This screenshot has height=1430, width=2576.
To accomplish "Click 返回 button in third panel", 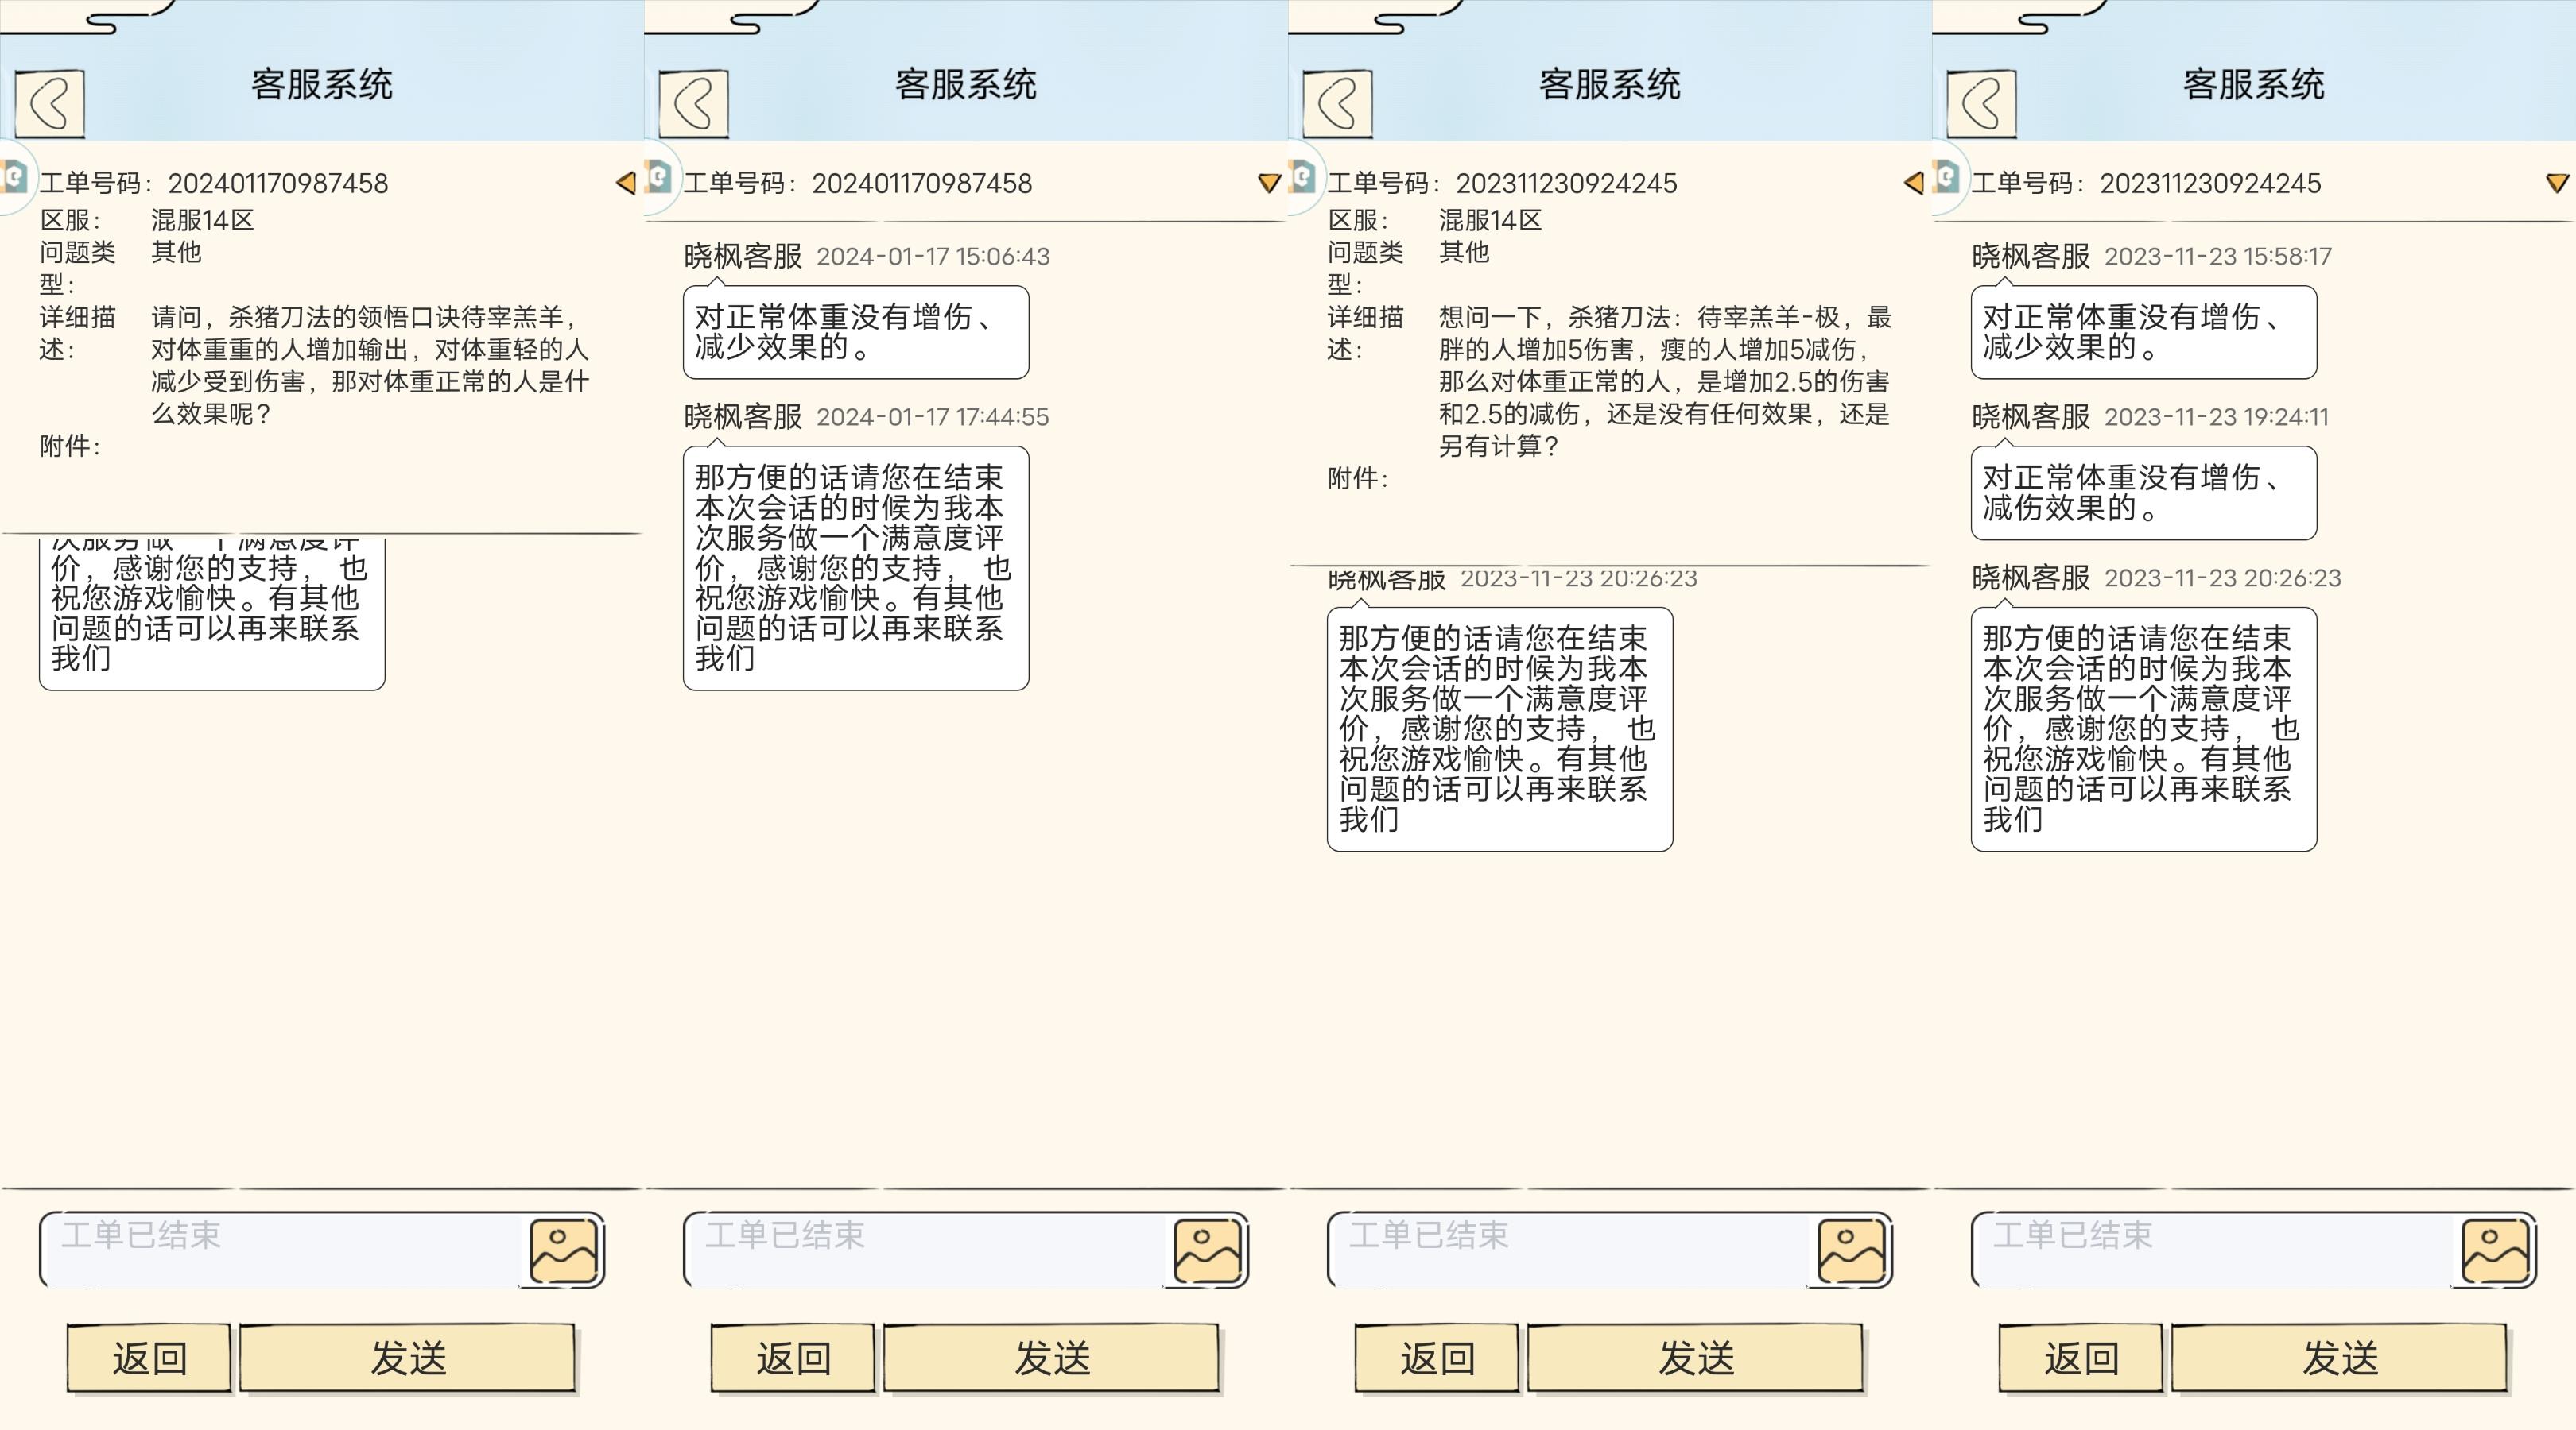I will point(1437,1358).
